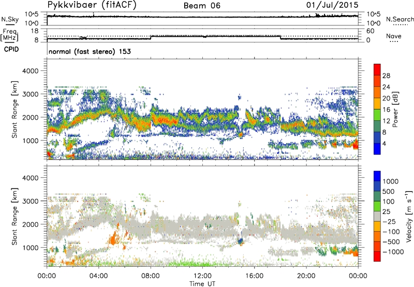Click the 12:00 time axis label

pyautogui.click(x=202, y=276)
